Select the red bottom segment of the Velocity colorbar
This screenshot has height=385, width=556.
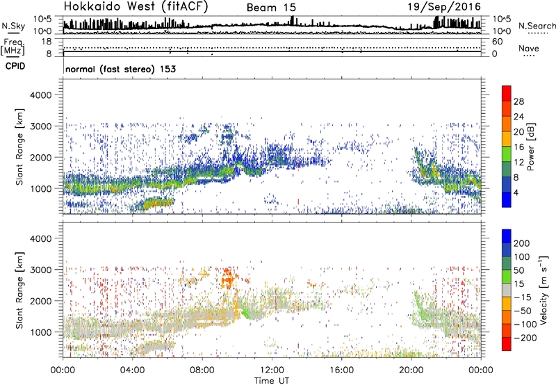pyautogui.click(x=507, y=344)
